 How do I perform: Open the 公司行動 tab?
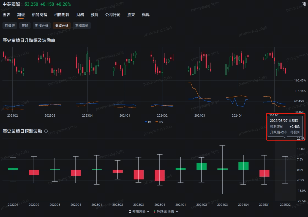113,15
